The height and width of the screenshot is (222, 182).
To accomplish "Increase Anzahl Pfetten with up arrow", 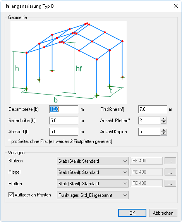I will (164, 119).
